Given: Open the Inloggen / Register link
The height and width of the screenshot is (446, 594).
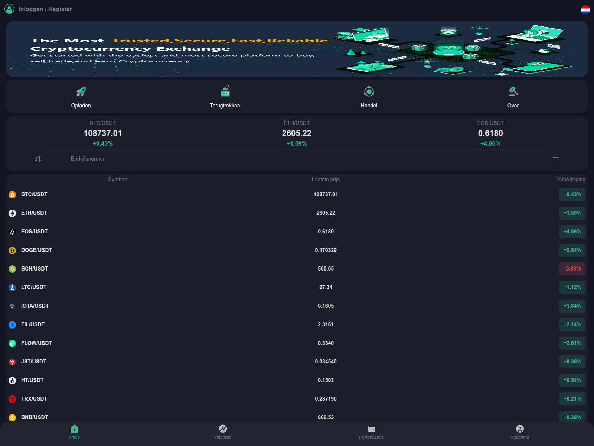Looking at the screenshot, I should click(45, 9).
